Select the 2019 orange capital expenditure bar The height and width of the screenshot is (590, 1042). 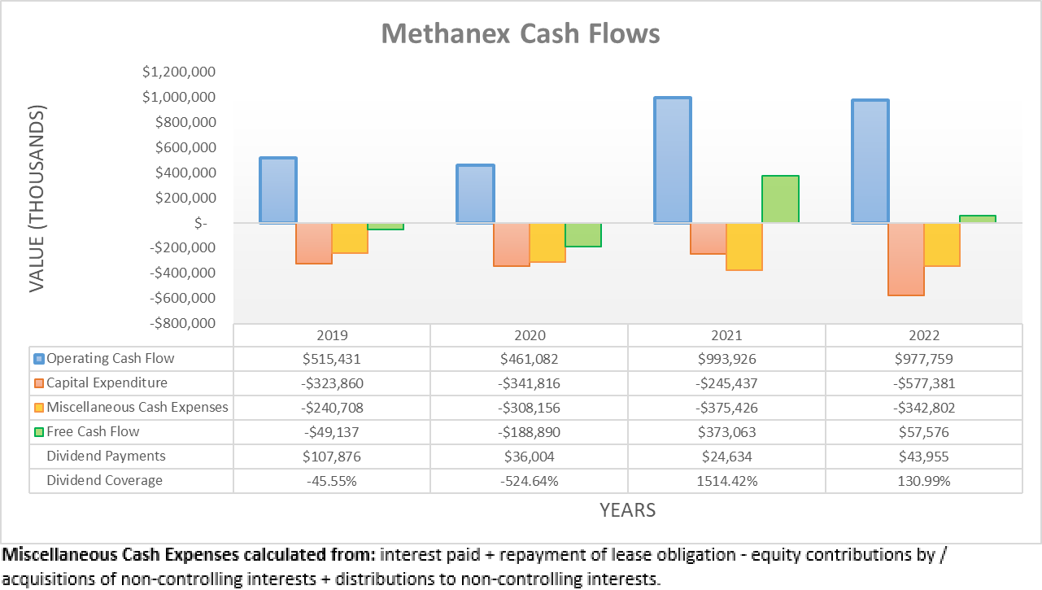(314, 243)
